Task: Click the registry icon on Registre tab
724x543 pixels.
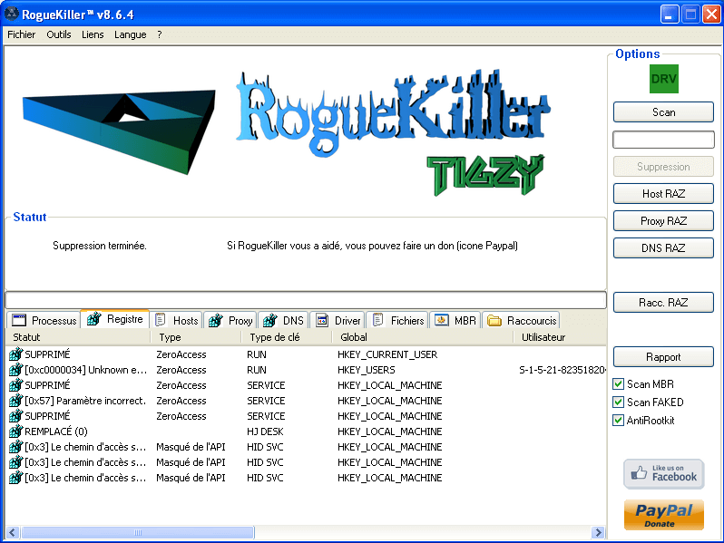Action: coord(94,319)
